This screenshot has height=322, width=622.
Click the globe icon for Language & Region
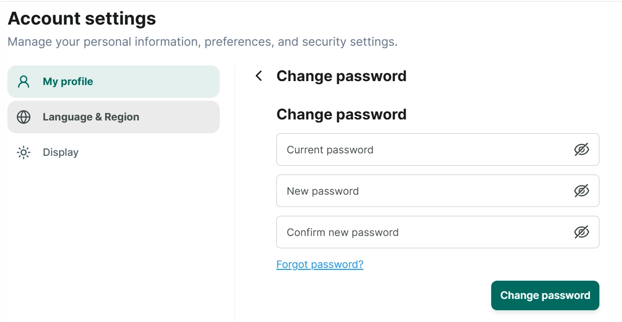point(24,117)
